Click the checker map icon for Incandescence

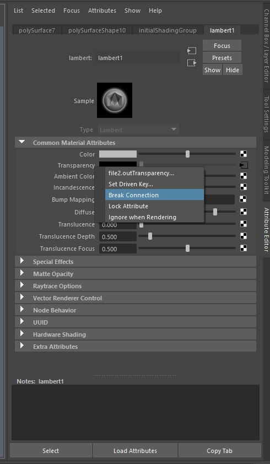244,187
